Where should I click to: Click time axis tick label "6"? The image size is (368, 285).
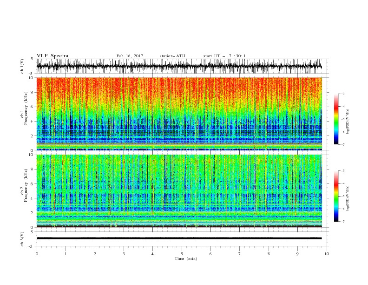click(x=210, y=254)
